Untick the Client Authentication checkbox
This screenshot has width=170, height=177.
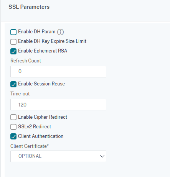point(13,136)
